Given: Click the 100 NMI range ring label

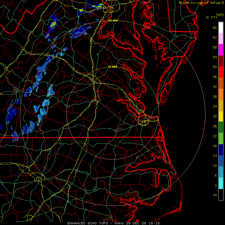Looking at the screenshot, I should 112,20.
